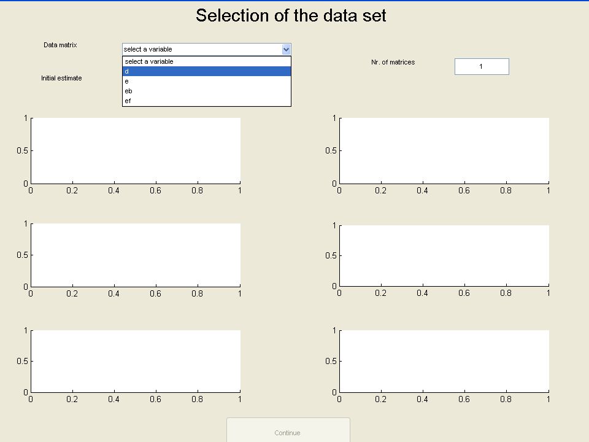This screenshot has height=442, width=589.
Task: Click inside the upper left empty plot
Action: pyautogui.click(x=136, y=151)
